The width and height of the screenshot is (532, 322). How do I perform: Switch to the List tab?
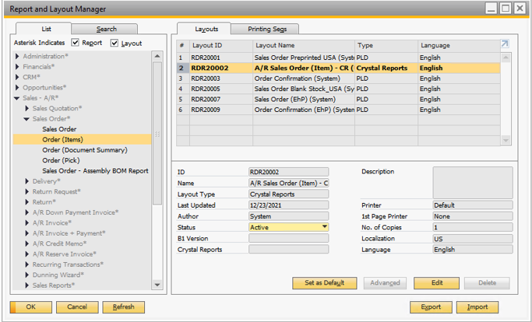[x=46, y=29]
